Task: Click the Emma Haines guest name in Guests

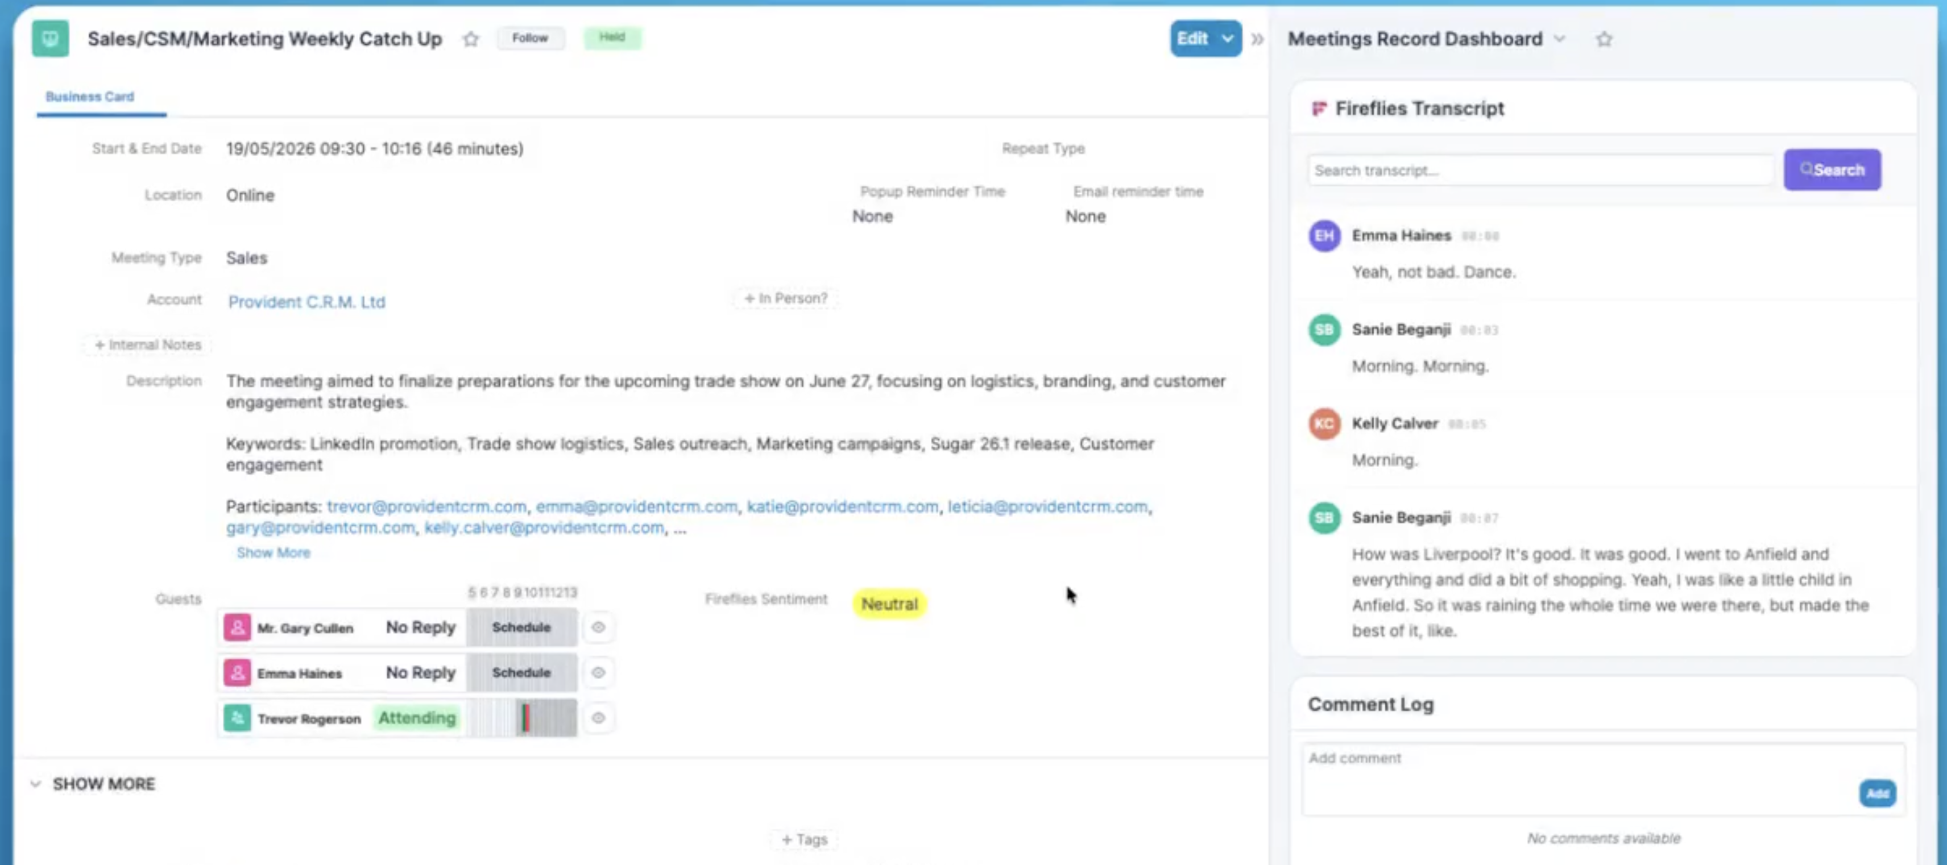Action: coord(299,674)
